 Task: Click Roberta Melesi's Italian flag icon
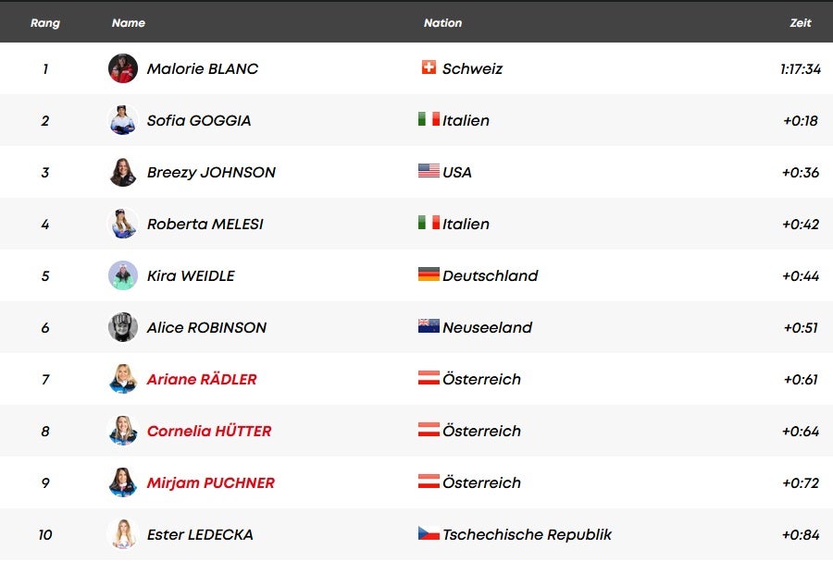pos(429,223)
